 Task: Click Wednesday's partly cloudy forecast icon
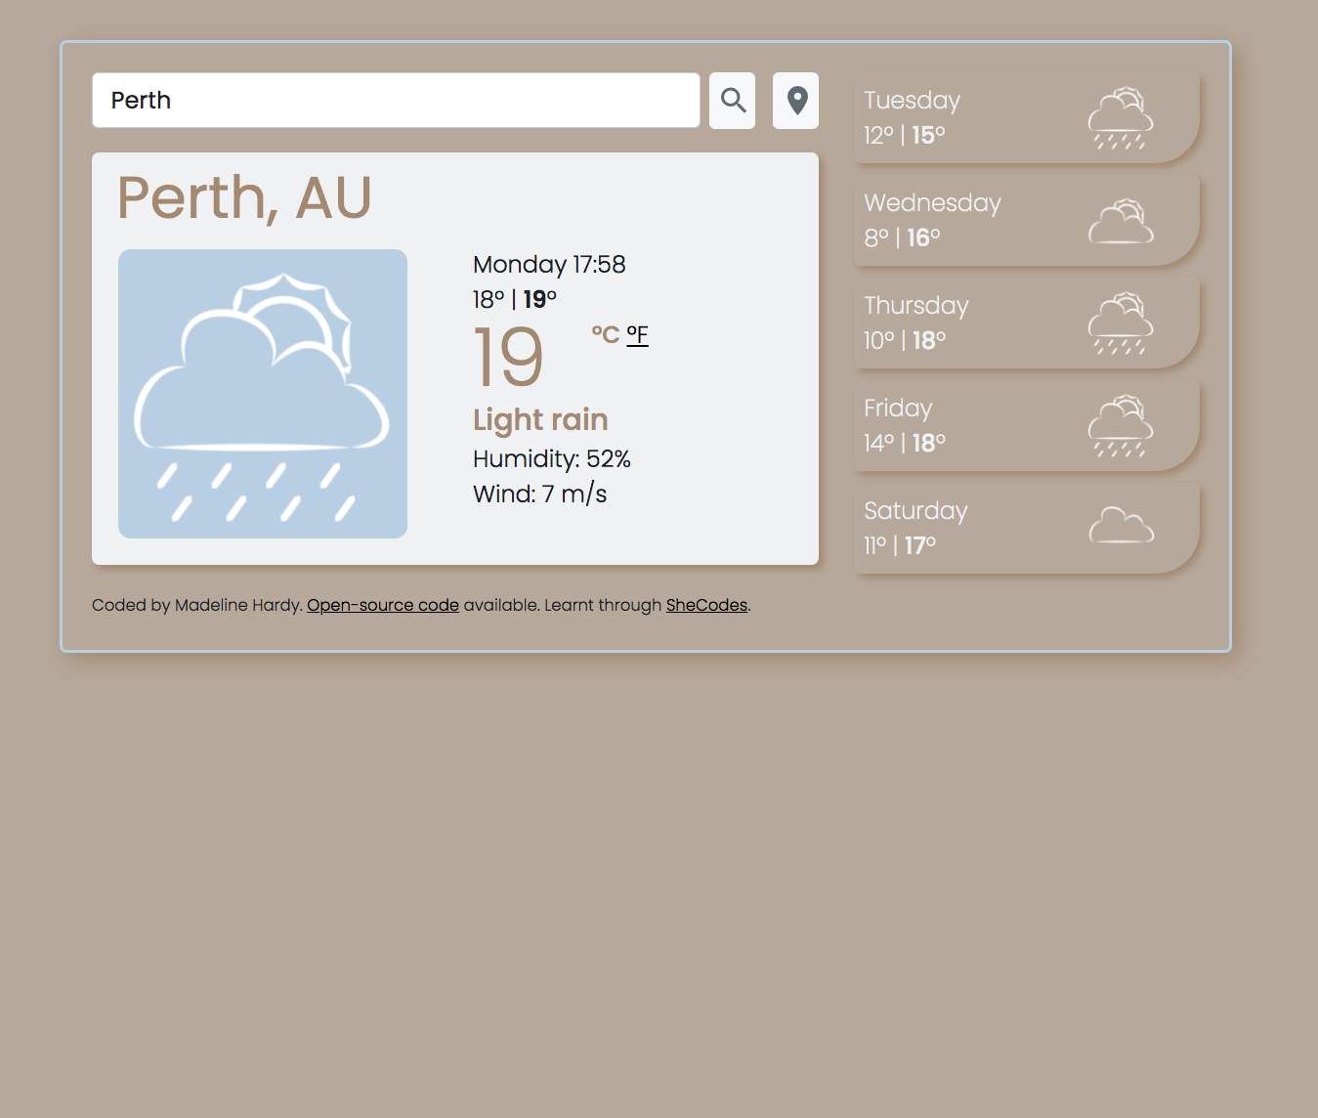[1121, 221]
